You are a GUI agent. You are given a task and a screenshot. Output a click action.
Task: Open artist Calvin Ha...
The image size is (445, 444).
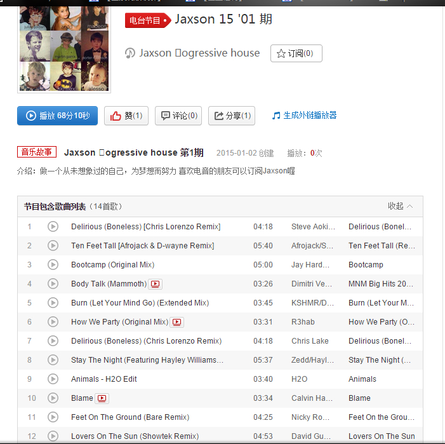coord(312,398)
